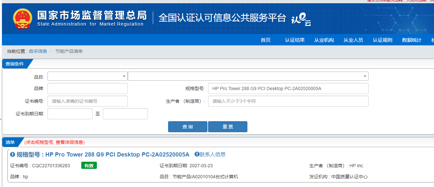Click the 重置 reset button
Image resolution: width=434 pixels, height=187 pixels.
[228, 127]
